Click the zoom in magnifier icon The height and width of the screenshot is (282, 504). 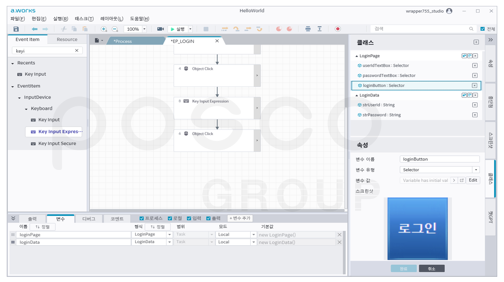[104, 29]
